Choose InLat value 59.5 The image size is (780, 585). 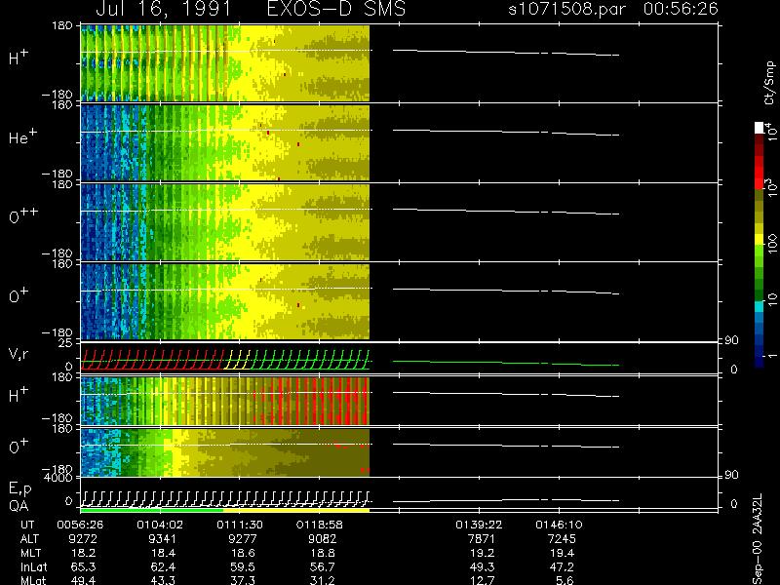tap(244, 566)
